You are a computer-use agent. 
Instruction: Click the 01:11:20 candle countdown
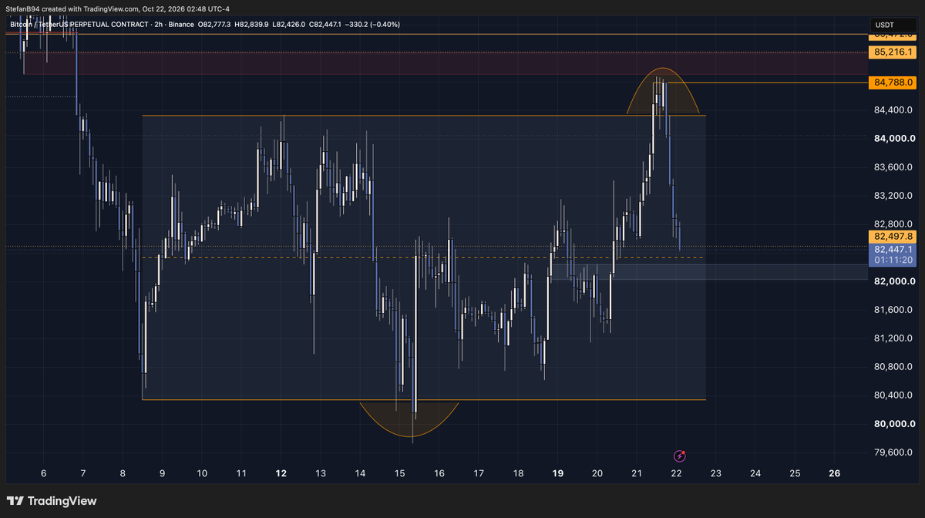(x=894, y=260)
